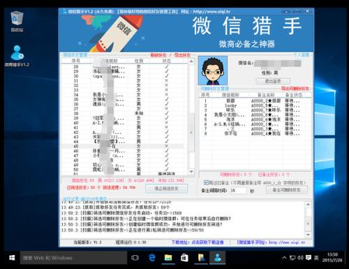Click remark name A0000_3 in row 7
The image size is (349, 269).
pyautogui.click(x=265, y=129)
